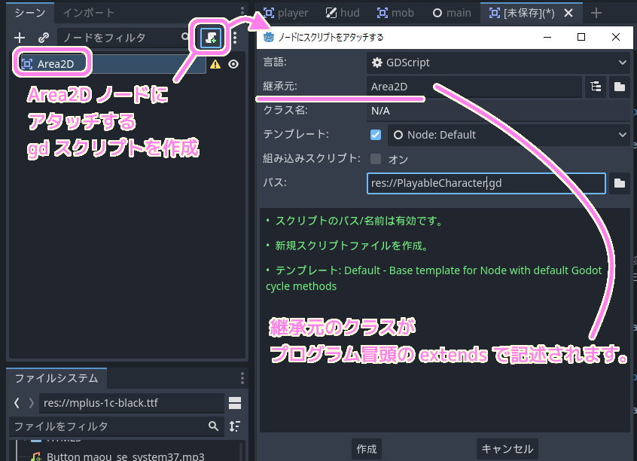Uncheck the テンプレート checkbox
The height and width of the screenshot is (461, 637).
(375, 134)
